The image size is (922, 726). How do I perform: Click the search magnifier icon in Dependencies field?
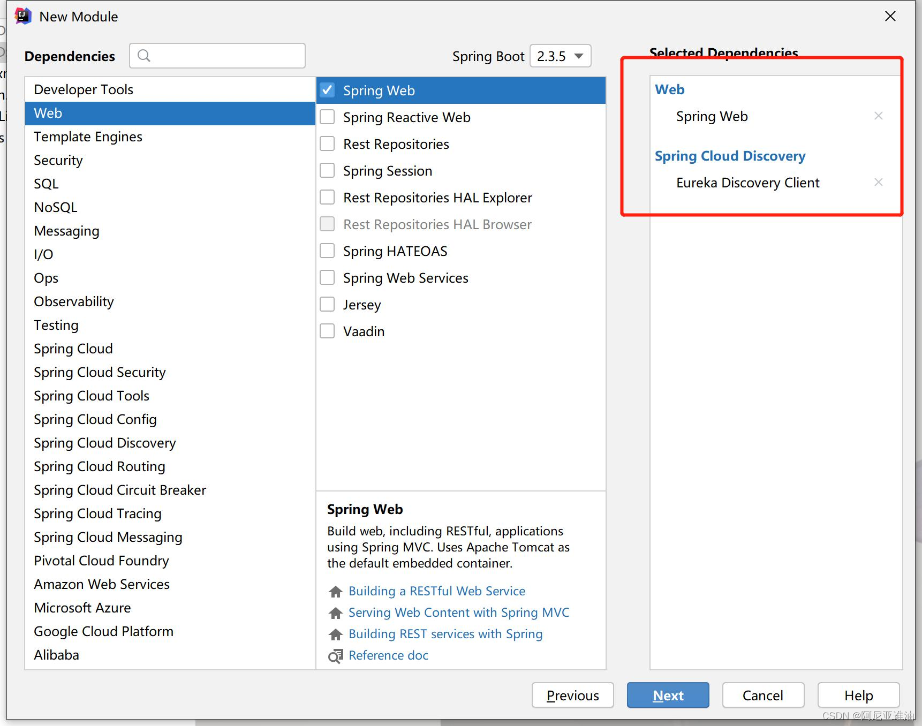143,55
